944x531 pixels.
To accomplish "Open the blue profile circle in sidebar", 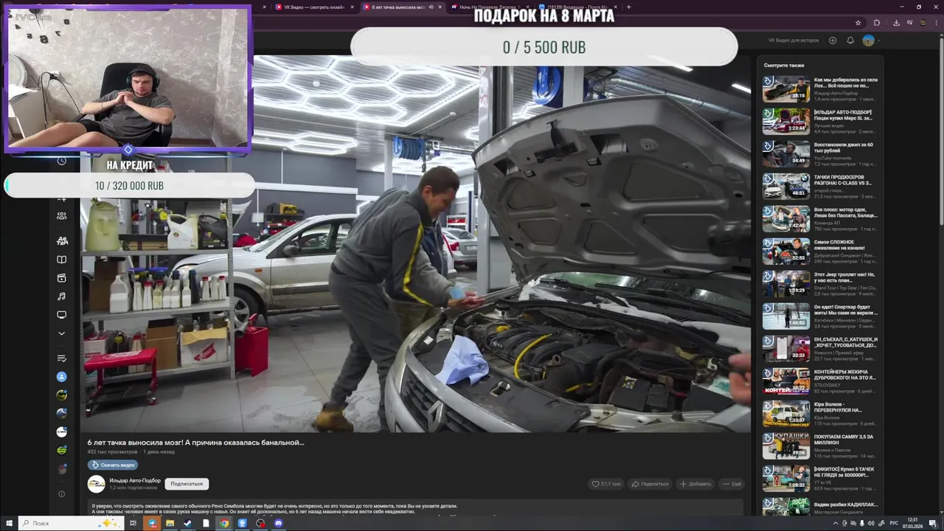I will (x=62, y=377).
